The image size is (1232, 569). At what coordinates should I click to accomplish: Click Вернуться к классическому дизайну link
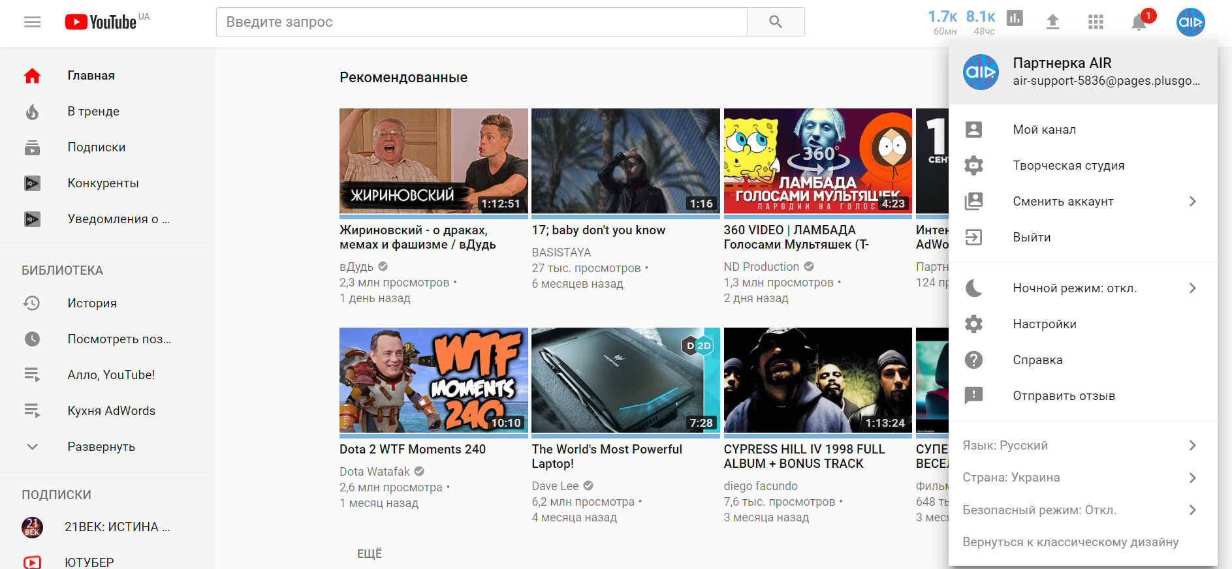click(1070, 542)
